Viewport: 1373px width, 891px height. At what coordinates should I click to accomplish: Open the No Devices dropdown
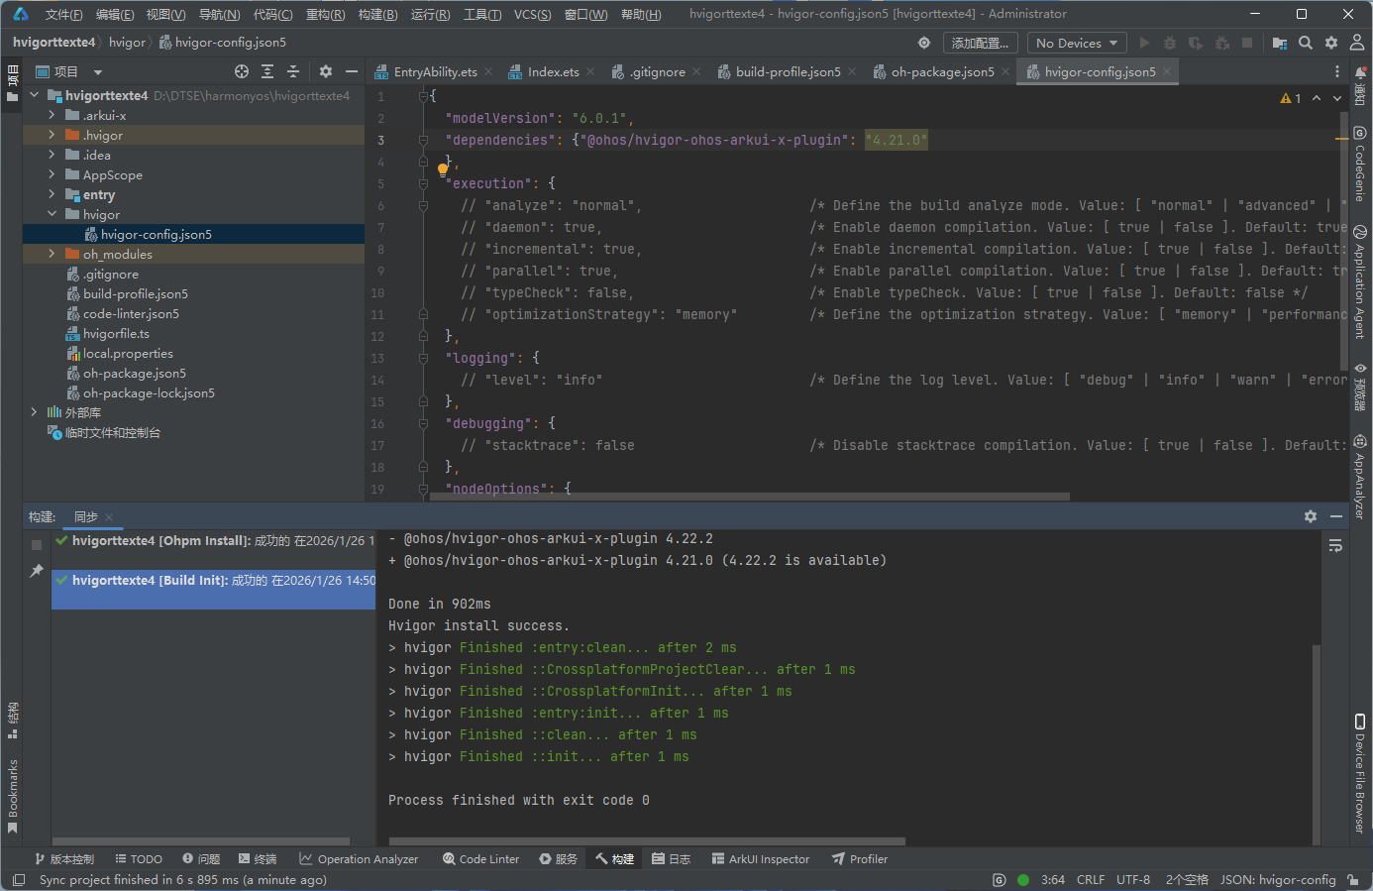1076,43
